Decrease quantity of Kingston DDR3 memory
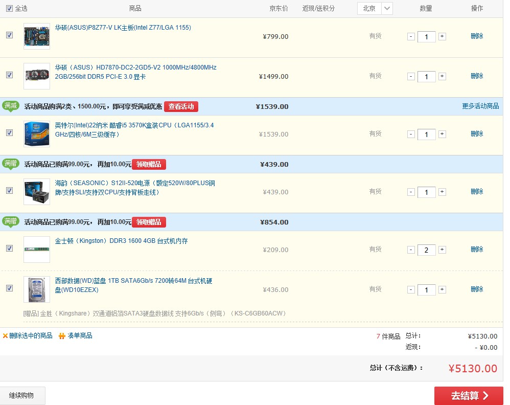 (411, 250)
